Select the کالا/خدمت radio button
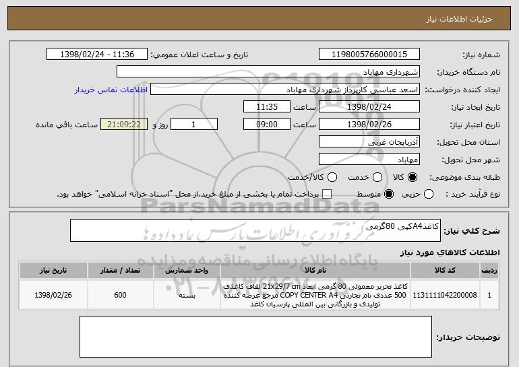The height and width of the screenshot is (367, 519). click(x=332, y=177)
